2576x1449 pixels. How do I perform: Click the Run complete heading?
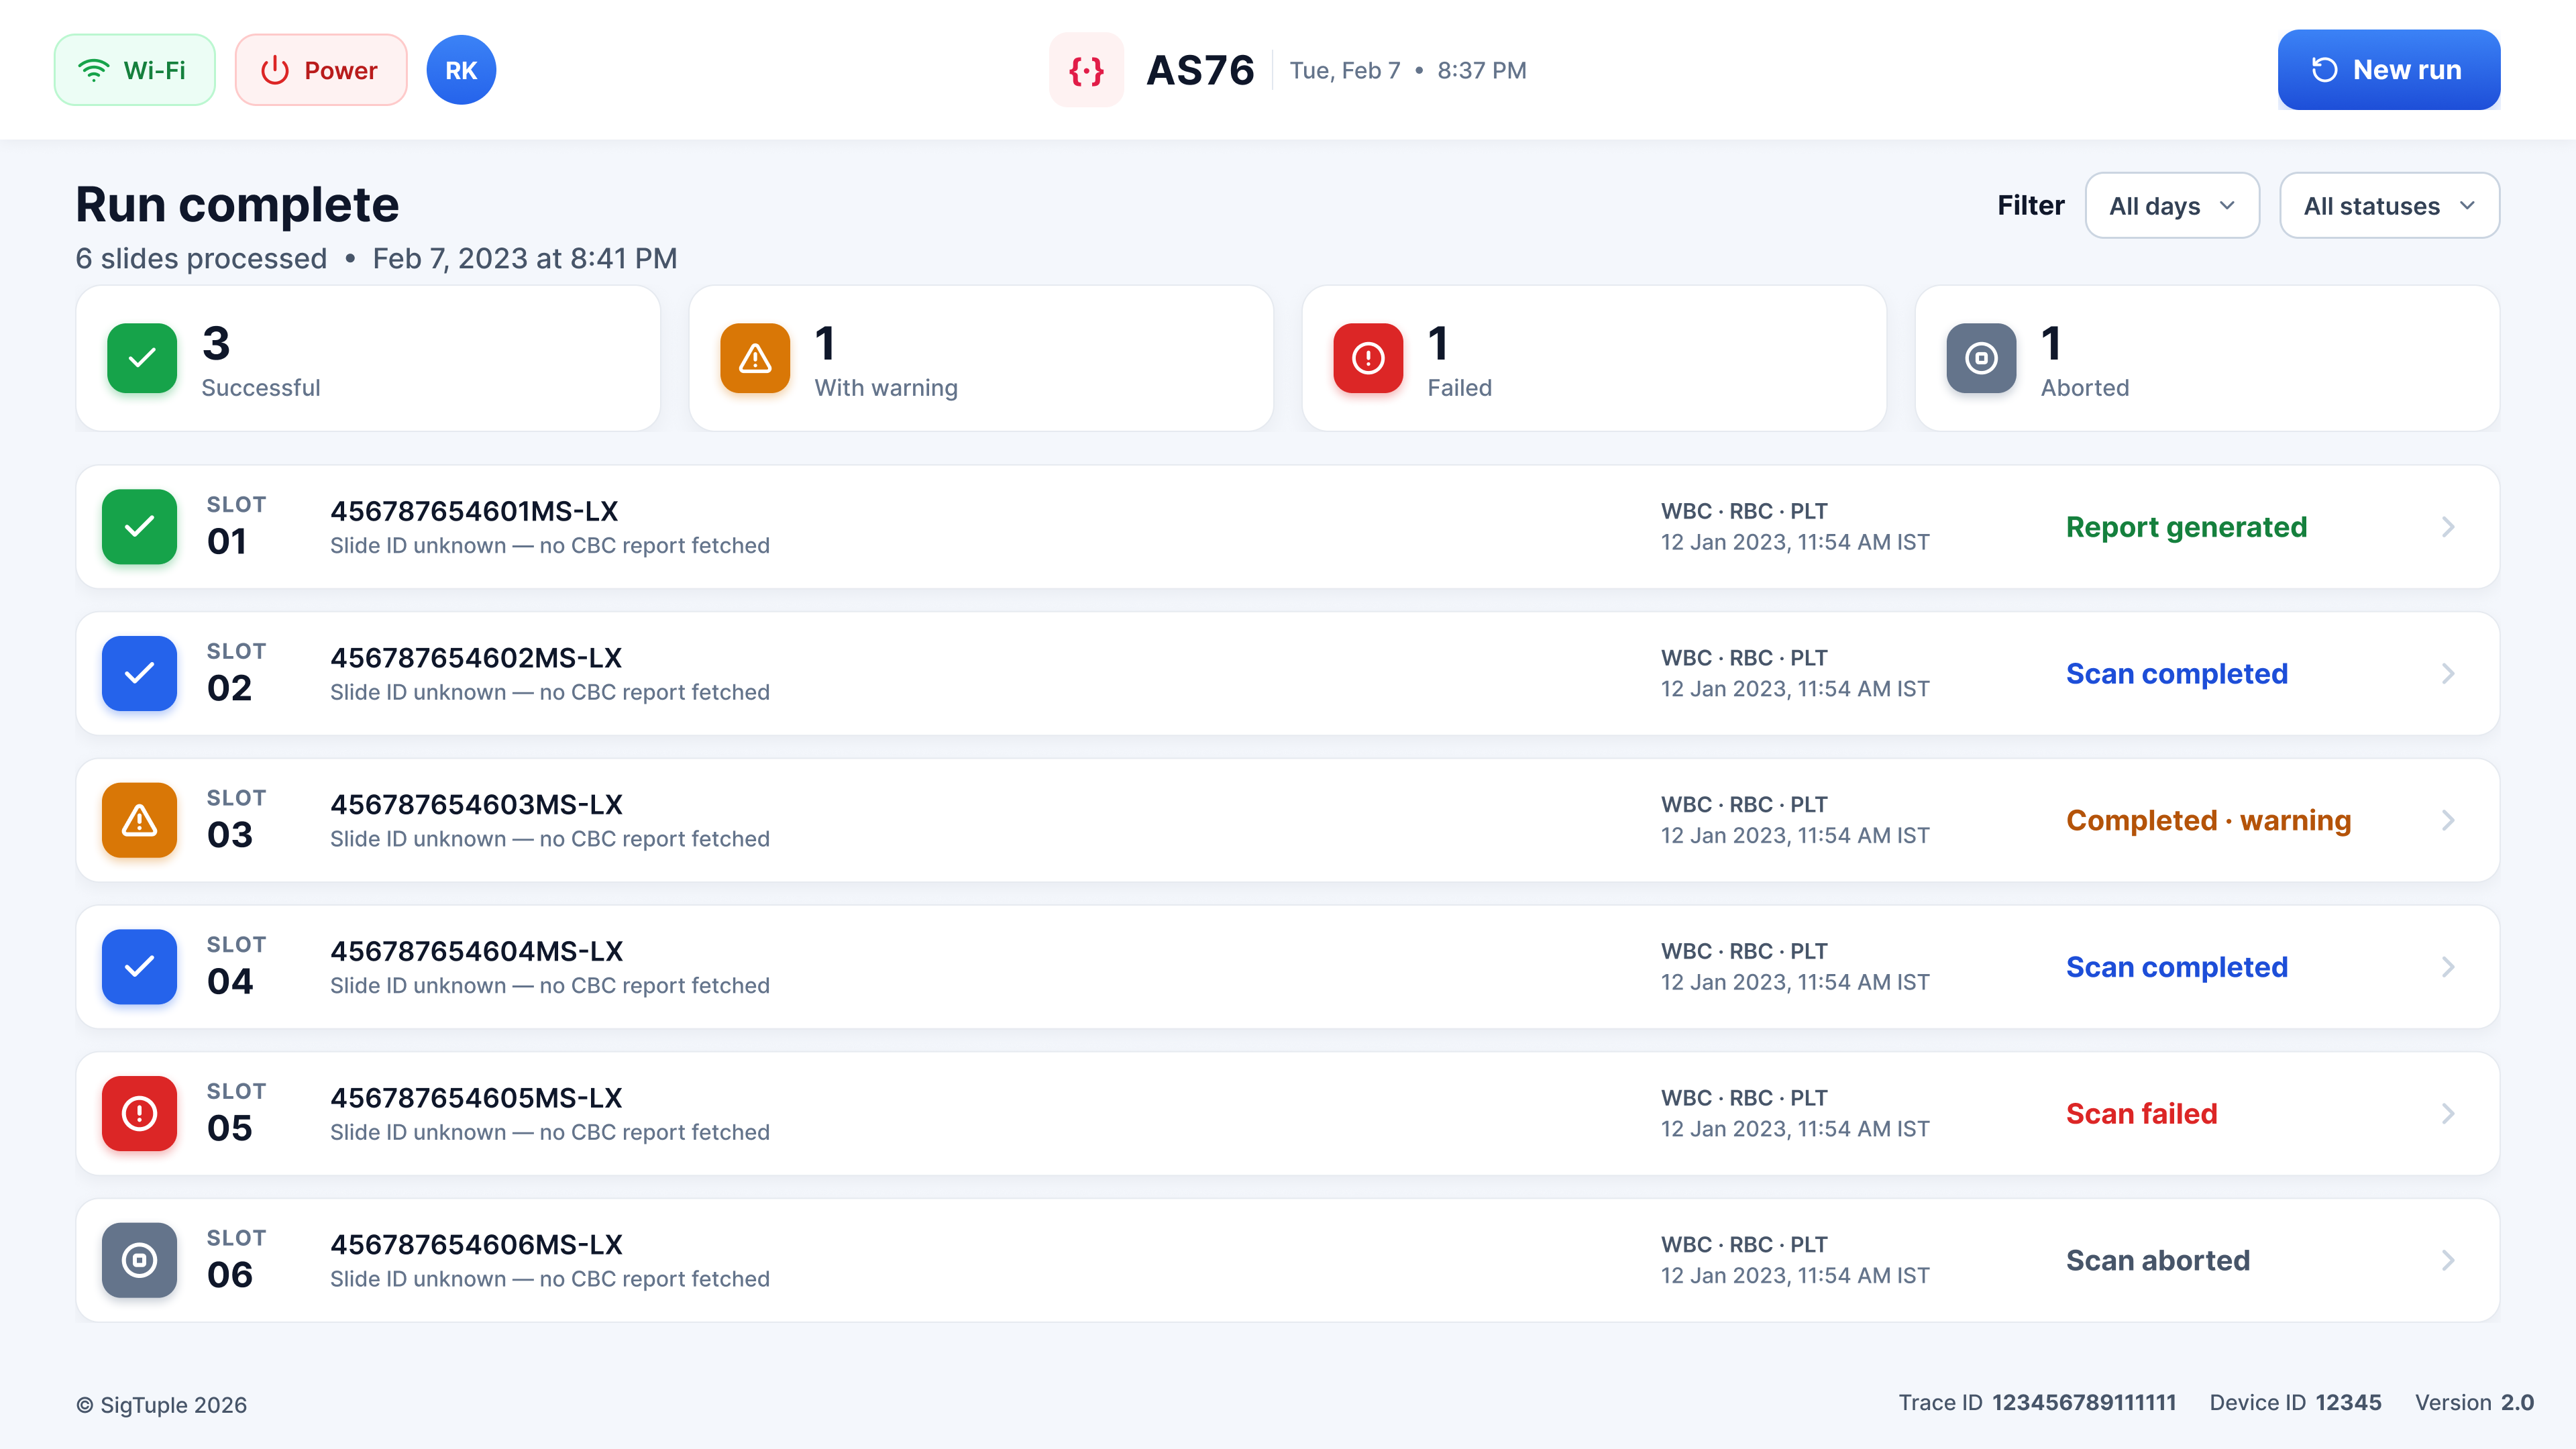237,205
